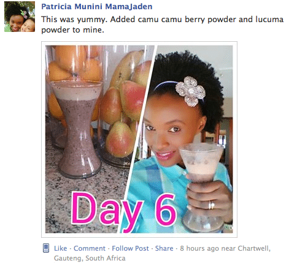Open the Day 6 smoothie photo

(x=139, y=139)
